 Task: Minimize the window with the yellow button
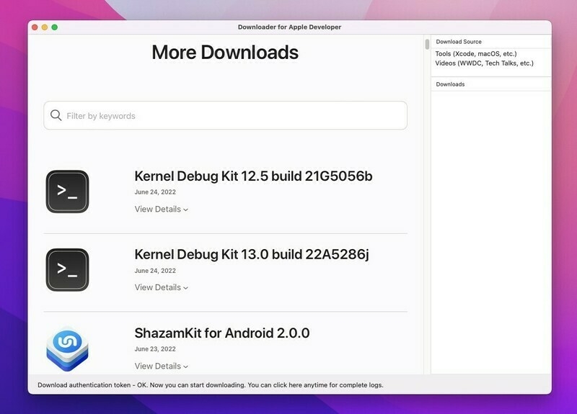pyautogui.click(x=45, y=27)
